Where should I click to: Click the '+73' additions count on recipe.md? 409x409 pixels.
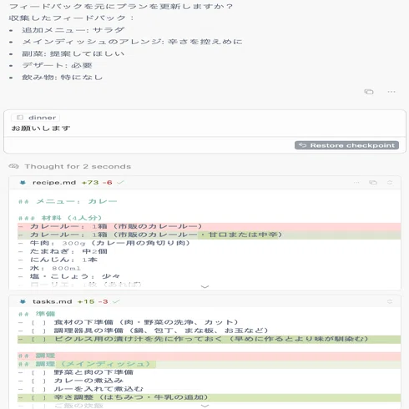pyautogui.click(x=90, y=183)
